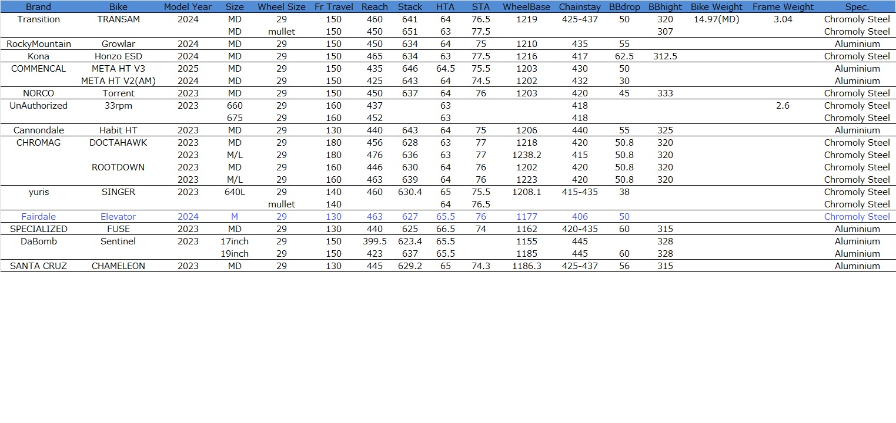This screenshot has width=896, height=423.
Task: Select the HTA header cell
Action: tap(446, 7)
